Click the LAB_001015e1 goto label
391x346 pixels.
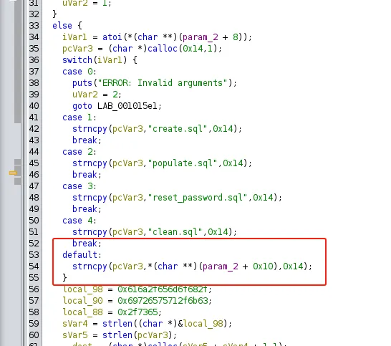coord(127,106)
